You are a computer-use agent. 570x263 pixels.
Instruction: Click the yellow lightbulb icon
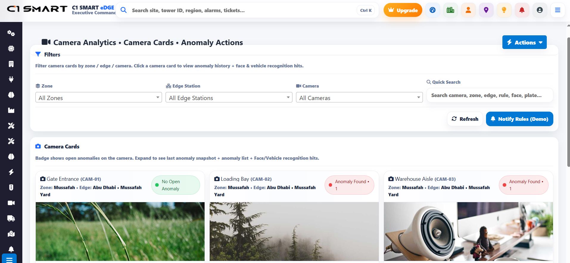[x=504, y=10]
